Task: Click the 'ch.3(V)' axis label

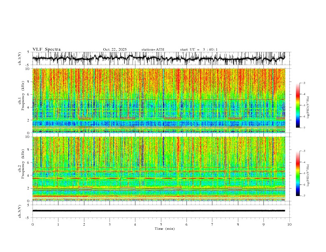Action: tap(20, 211)
